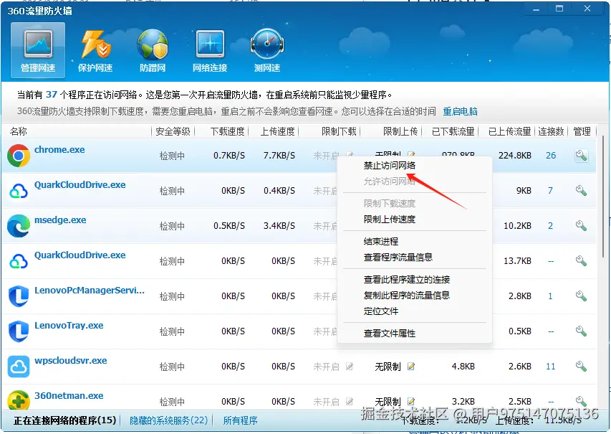The image size is (611, 434).
Task: Open the 网络连接 monitor icon
Action: pyautogui.click(x=210, y=44)
